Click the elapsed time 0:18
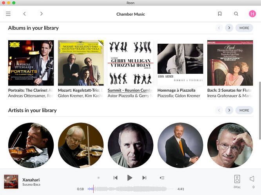261x195 pixels. 80,189
